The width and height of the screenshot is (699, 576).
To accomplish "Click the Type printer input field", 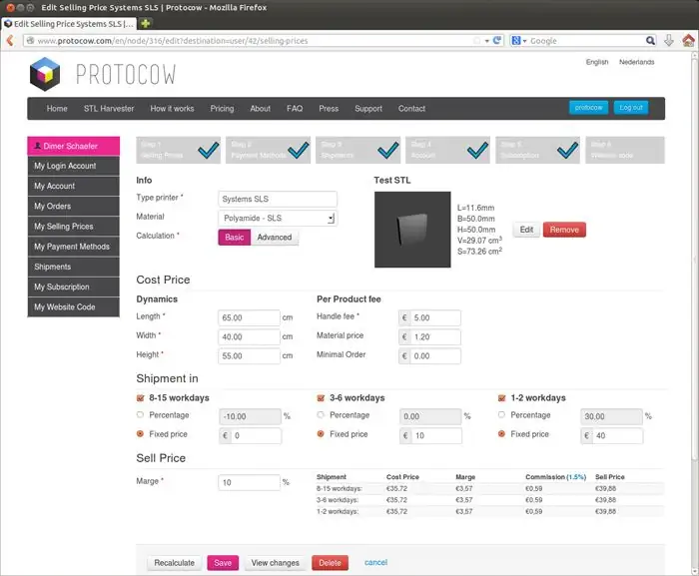I will tap(278, 199).
